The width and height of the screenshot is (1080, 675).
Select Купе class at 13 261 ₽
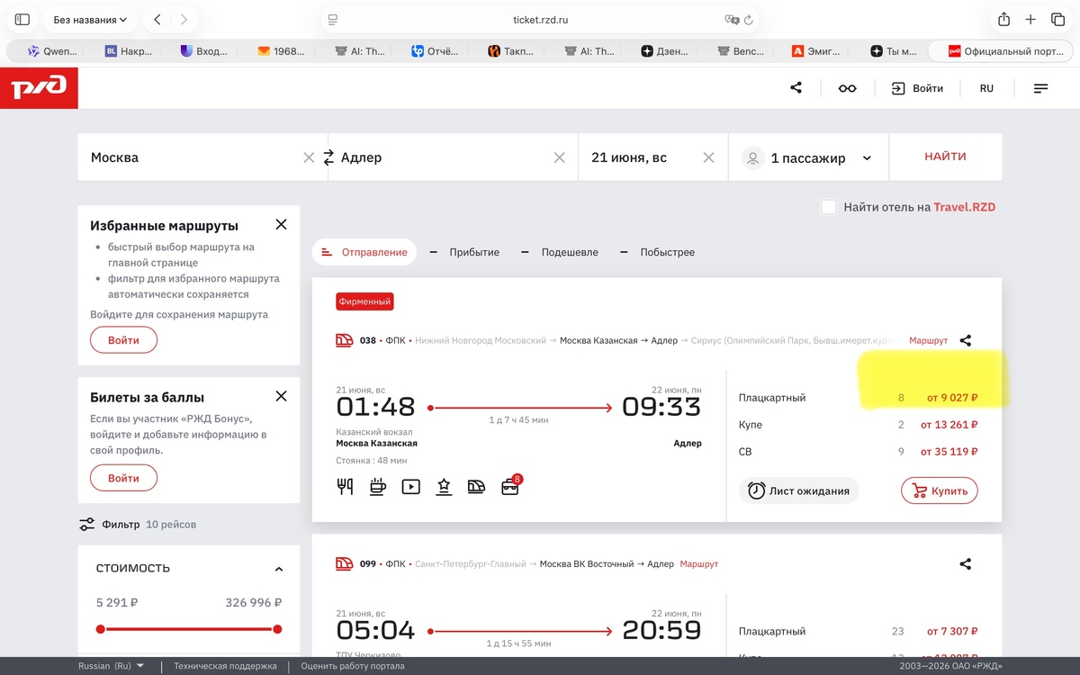(858, 425)
